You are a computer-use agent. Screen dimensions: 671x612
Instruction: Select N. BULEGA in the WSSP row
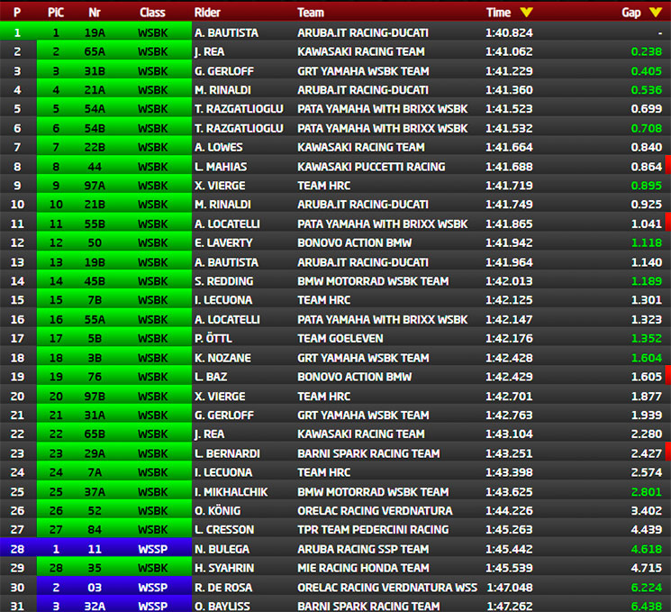pyautogui.click(x=222, y=549)
